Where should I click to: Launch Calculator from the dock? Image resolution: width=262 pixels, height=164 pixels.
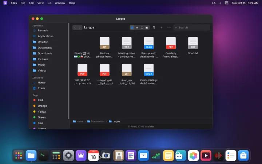tap(56, 156)
